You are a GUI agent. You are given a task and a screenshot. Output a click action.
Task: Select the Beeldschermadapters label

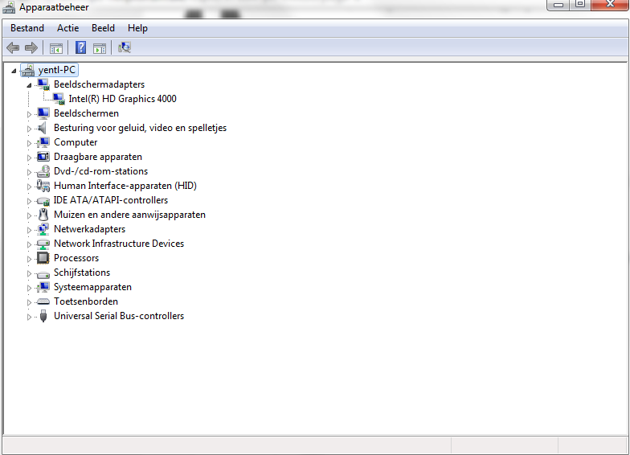coord(100,84)
